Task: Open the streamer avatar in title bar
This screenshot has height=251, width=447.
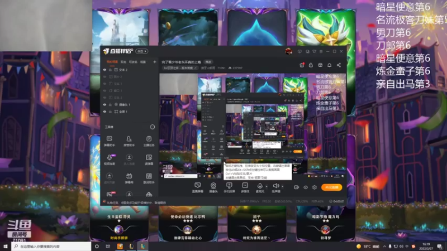Action: [288, 51]
